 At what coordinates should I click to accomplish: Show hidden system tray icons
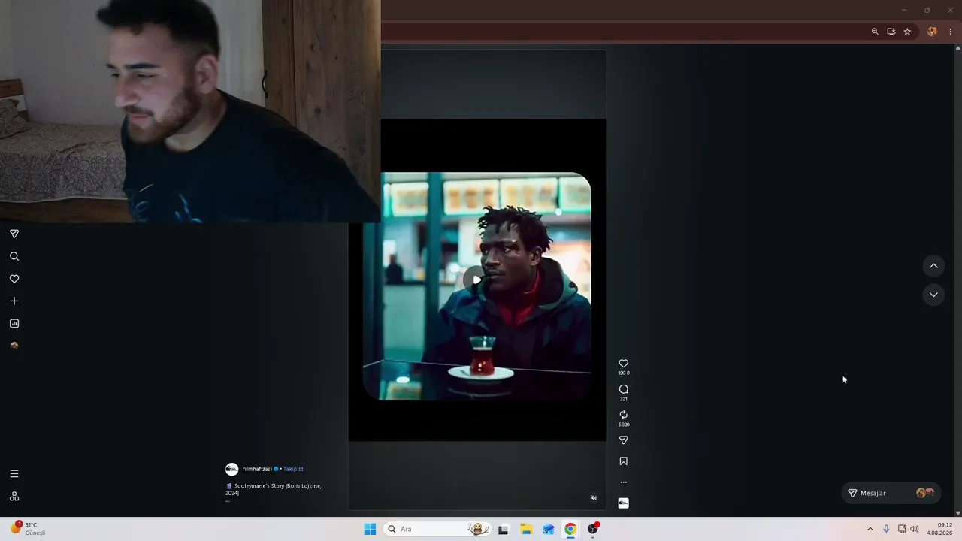[x=870, y=529]
